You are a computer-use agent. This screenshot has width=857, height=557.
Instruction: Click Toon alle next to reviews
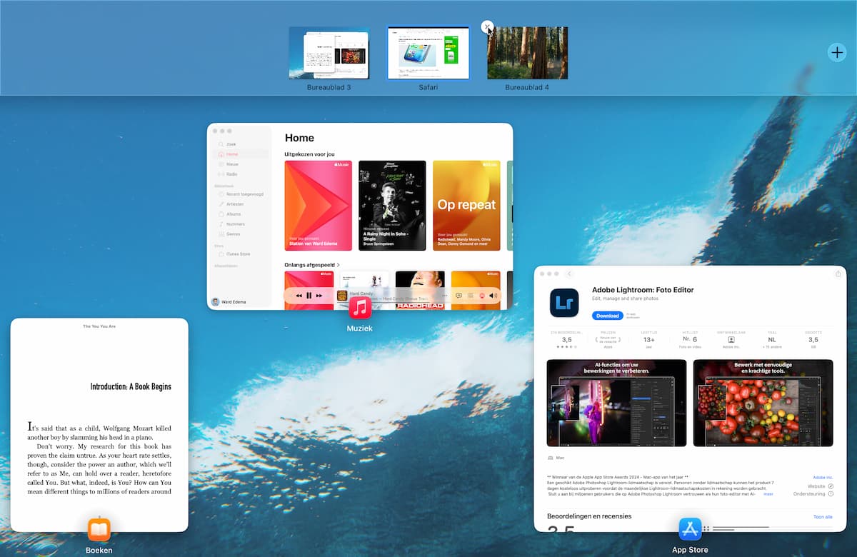[823, 517]
